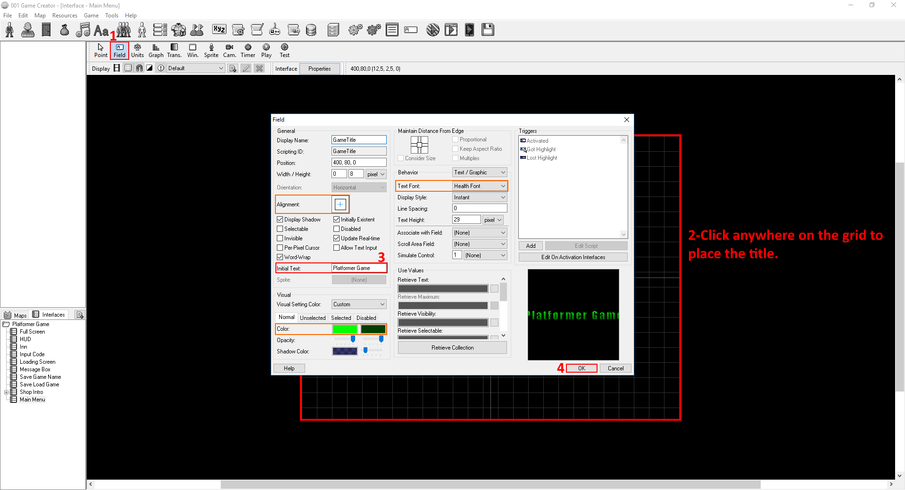Image resolution: width=905 pixels, height=490 pixels.
Task: Click the floppy disk save icon
Action: click(488, 30)
